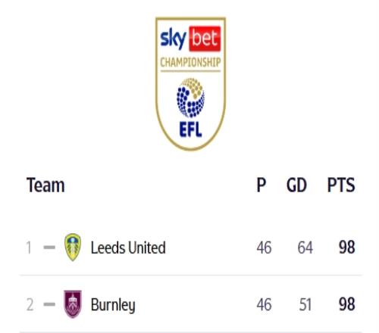Click the 'sky' wordmark in logo

[x=174, y=39]
